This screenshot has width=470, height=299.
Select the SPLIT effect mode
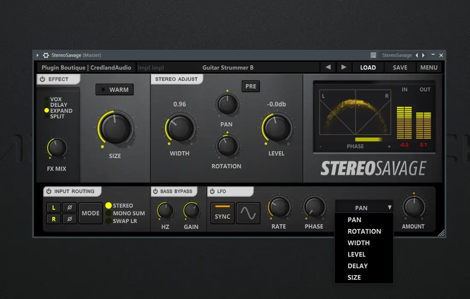point(55,116)
